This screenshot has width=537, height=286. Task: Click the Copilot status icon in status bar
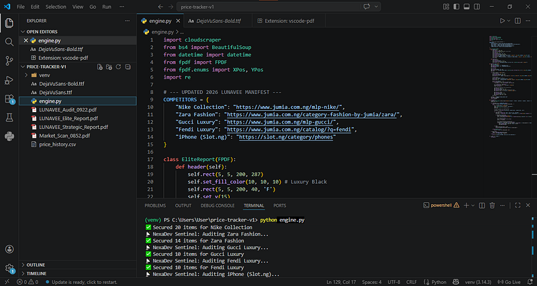tap(456, 282)
